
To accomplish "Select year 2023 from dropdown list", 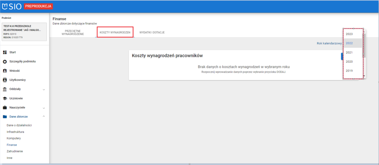I will click(x=349, y=34).
